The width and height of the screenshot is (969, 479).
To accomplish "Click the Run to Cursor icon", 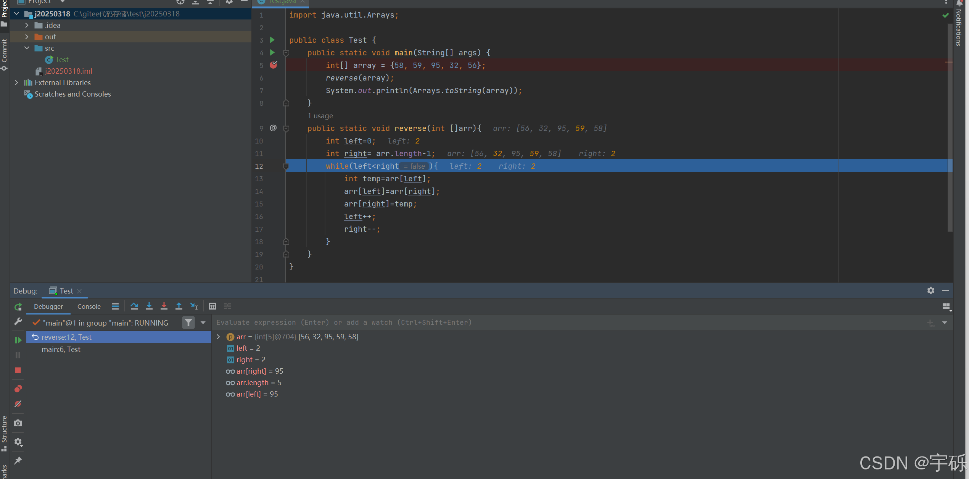I will (x=194, y=306).
